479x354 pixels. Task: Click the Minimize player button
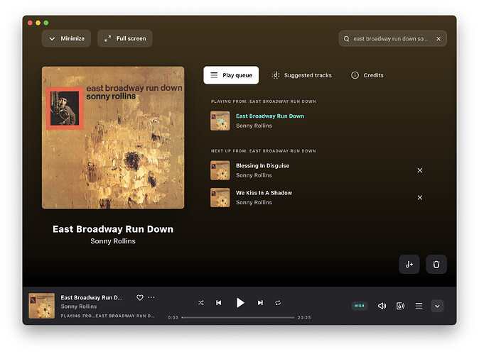point(66,38)
